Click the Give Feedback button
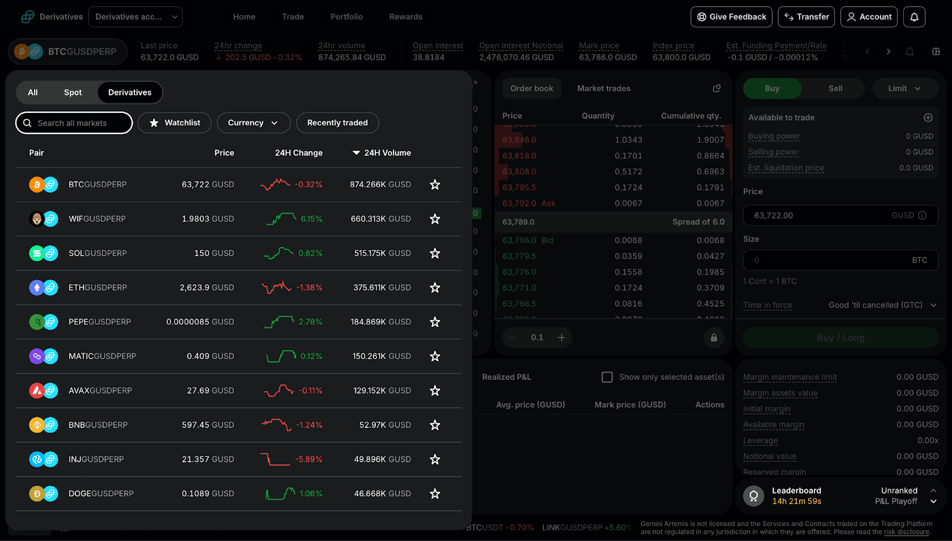The image size is (952, 541). 731,17
